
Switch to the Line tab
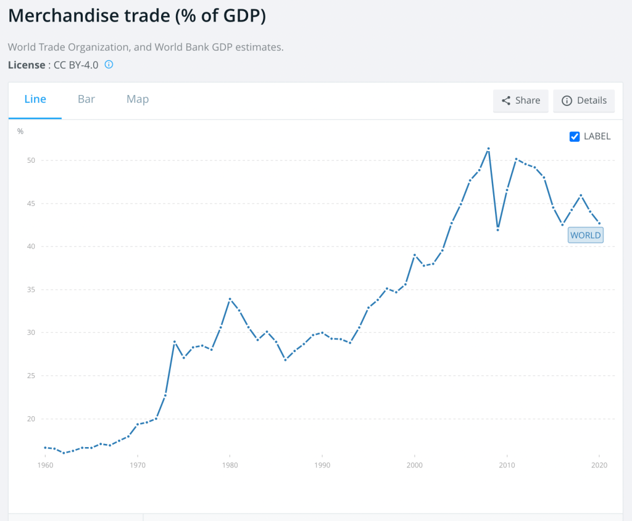click(x=35, y=99)
